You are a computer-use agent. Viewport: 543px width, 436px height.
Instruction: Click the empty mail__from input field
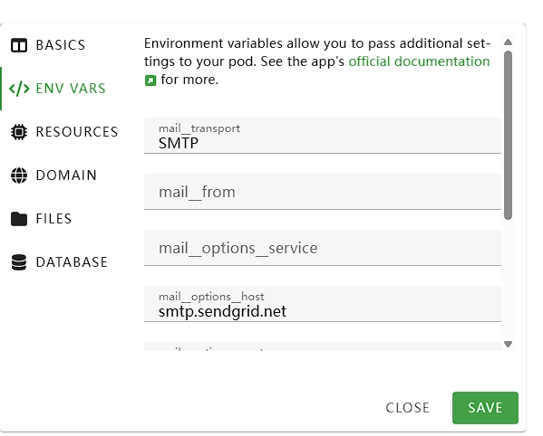pyautogui.click(x=323, y=192)
